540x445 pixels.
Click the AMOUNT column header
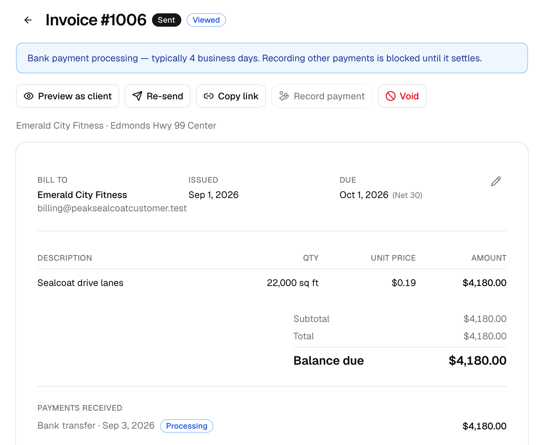pyautogui.click(x=489, y=258)
